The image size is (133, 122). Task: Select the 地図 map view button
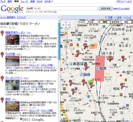click(105, 22)
